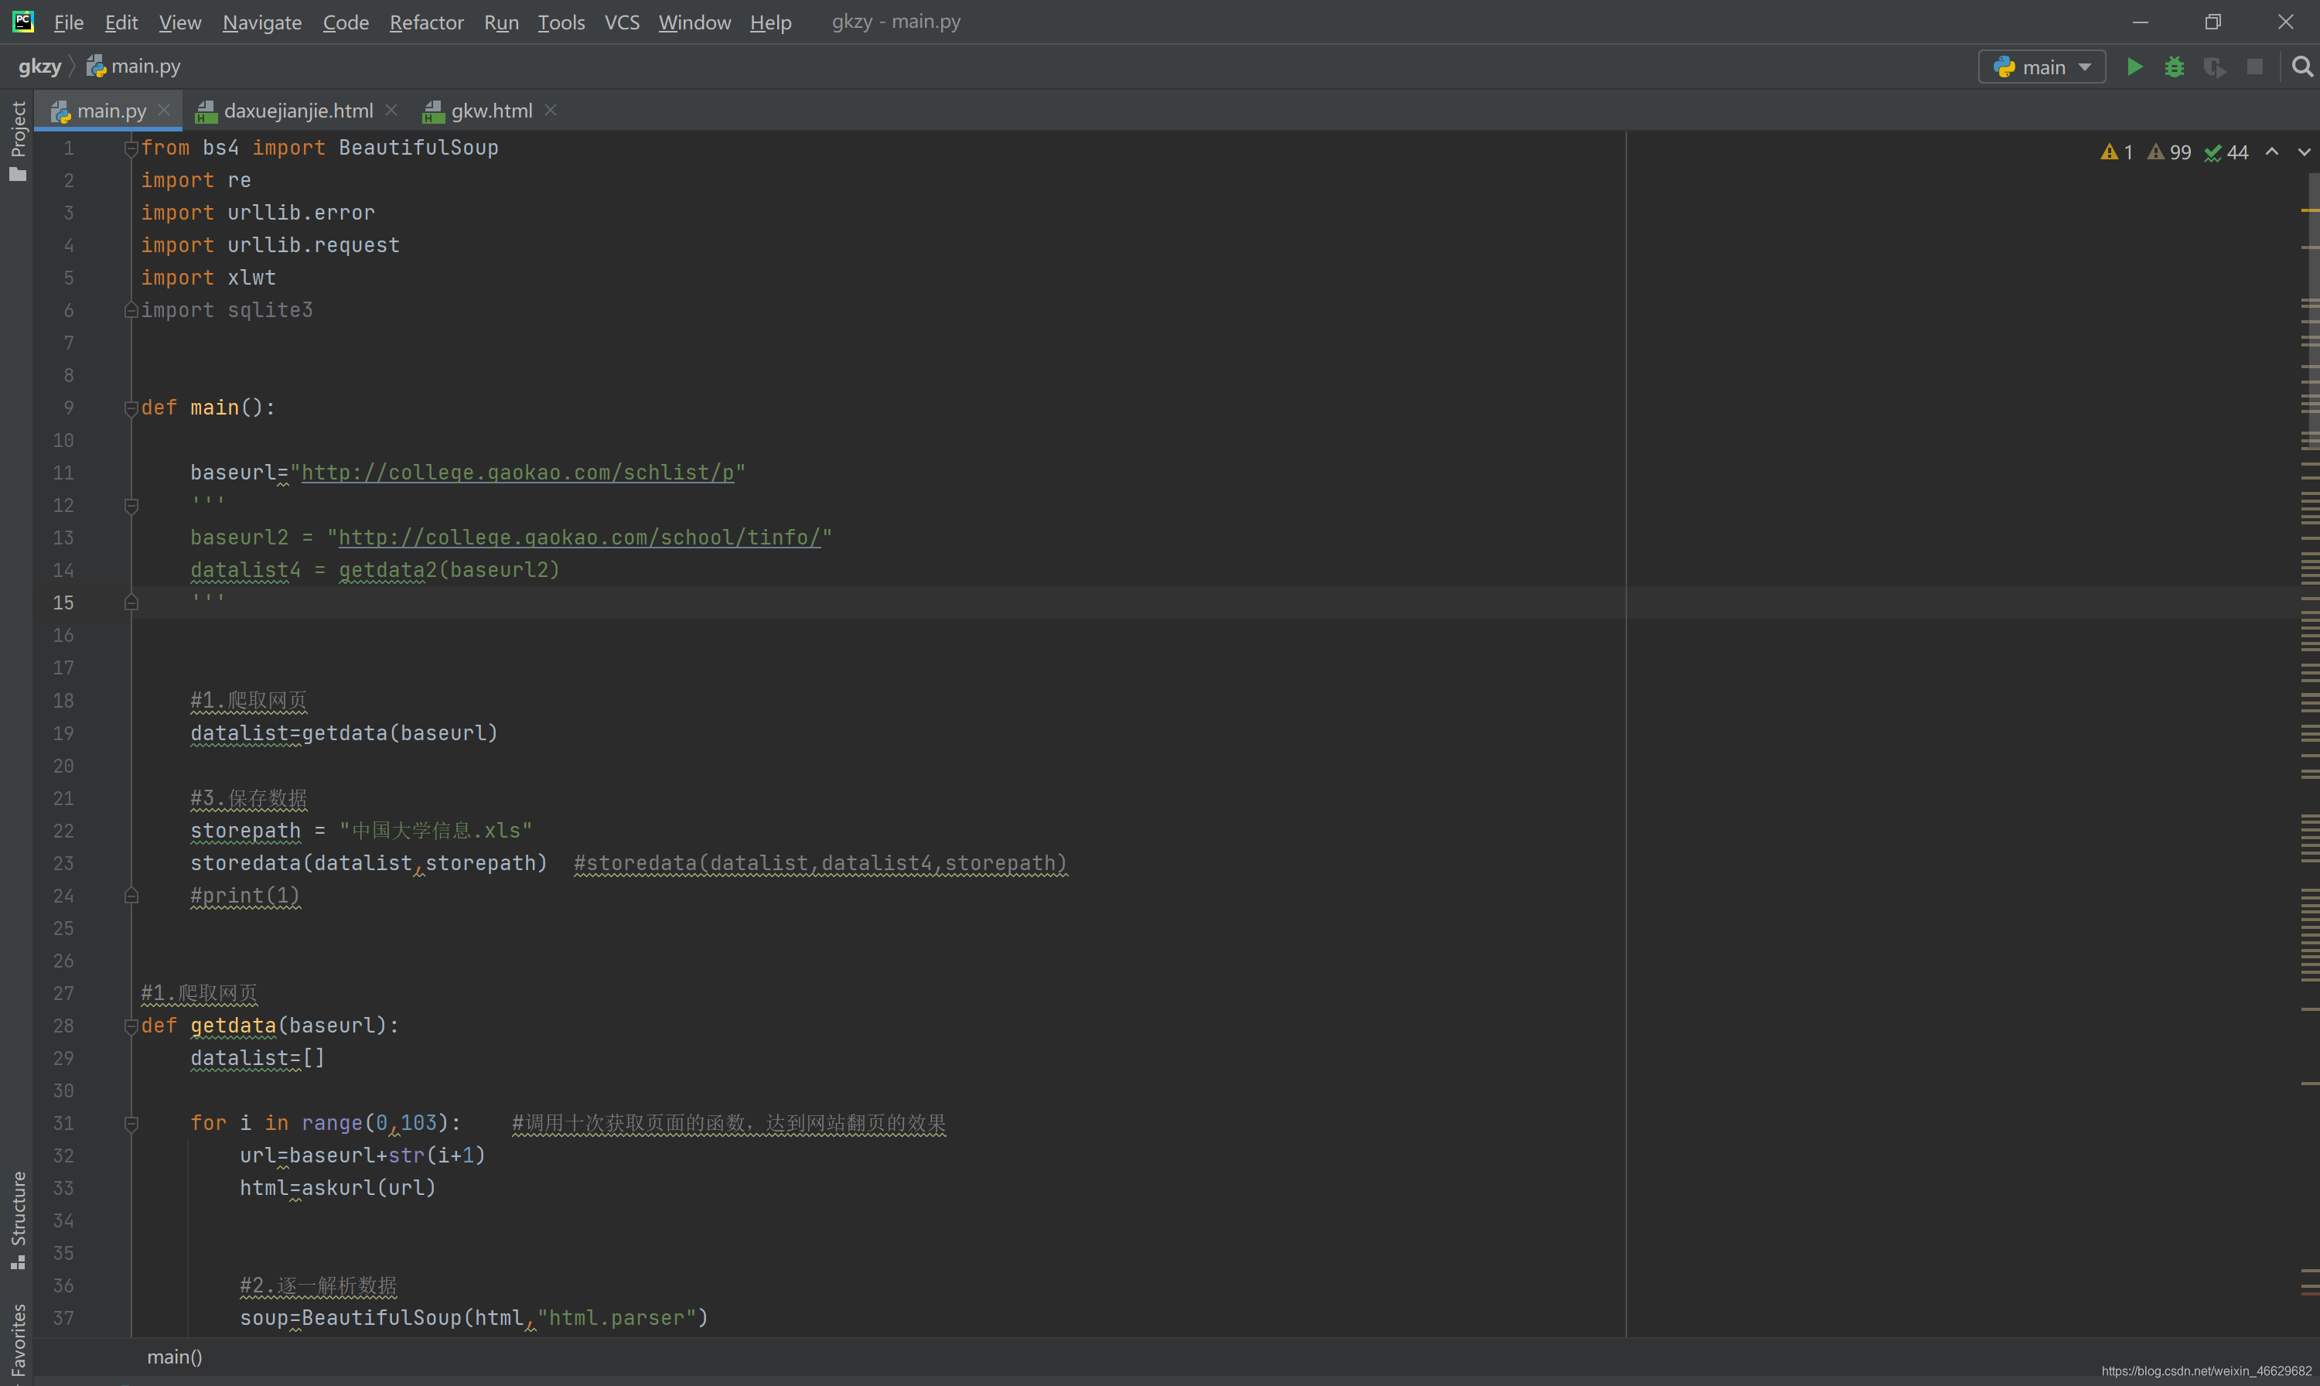
Task: Click the weak warnings count 99
Action: pos(2168,152)
